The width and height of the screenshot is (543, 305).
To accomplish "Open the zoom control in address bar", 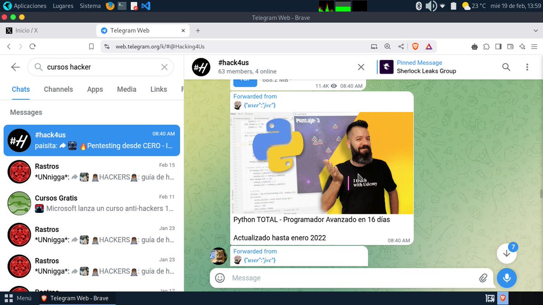I will [387, 46].
